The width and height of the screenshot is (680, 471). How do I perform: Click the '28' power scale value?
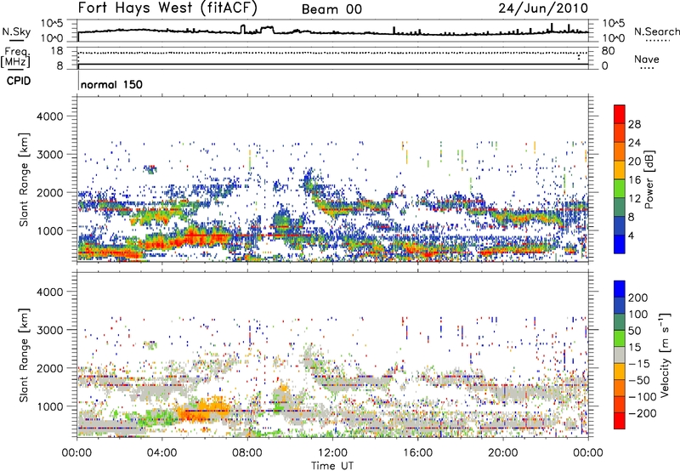[634, 124]
